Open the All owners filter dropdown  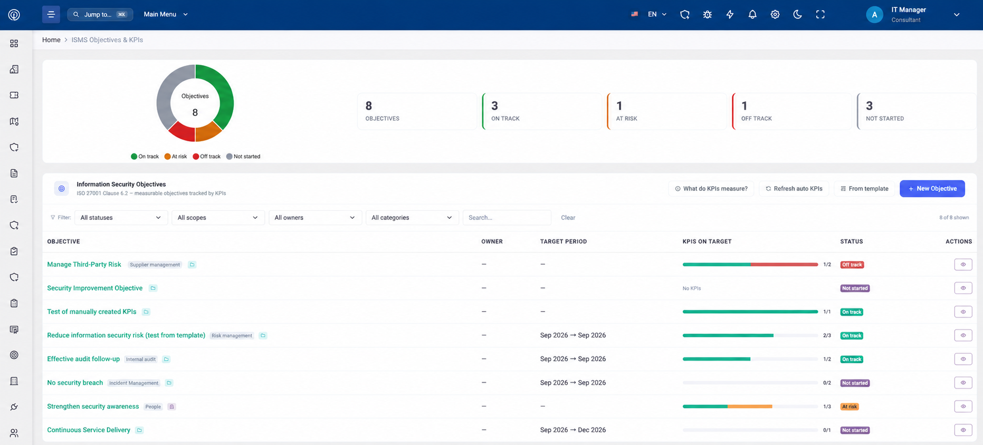pos(315,218)
